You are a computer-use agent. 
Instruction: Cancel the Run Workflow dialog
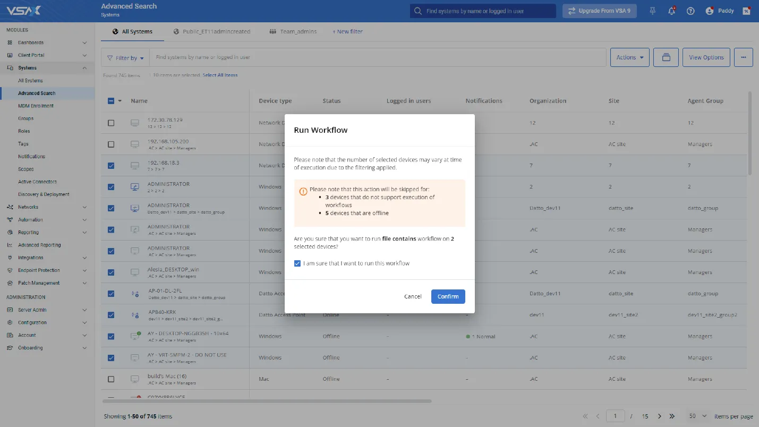[x=413, y=296]
